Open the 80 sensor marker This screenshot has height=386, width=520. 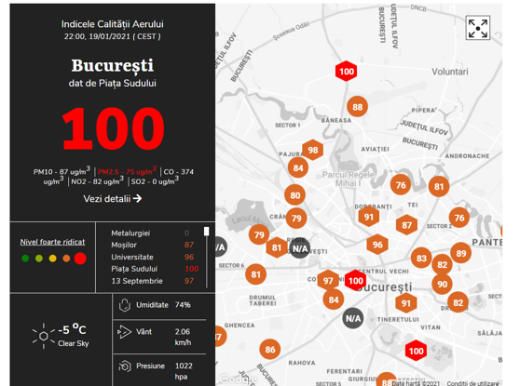(294, 195)
